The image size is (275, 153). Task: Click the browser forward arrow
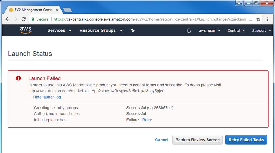[15, 19]
